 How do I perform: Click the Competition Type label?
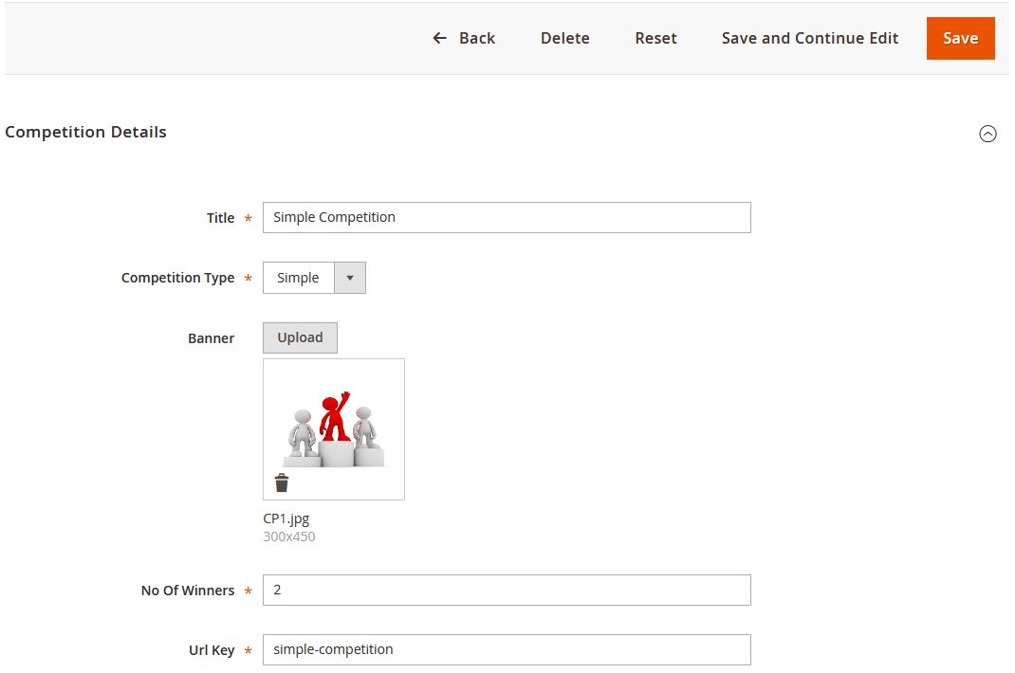[x=177, y=278]
